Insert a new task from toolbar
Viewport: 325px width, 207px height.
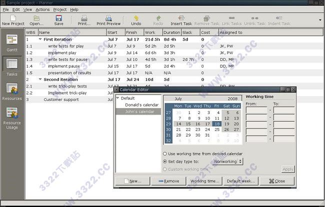point(180,19)
